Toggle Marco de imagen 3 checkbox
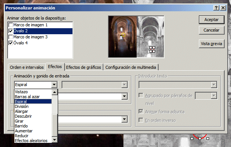Image resolution: width=231 pixels, height=147 pixels. [11, 37]
